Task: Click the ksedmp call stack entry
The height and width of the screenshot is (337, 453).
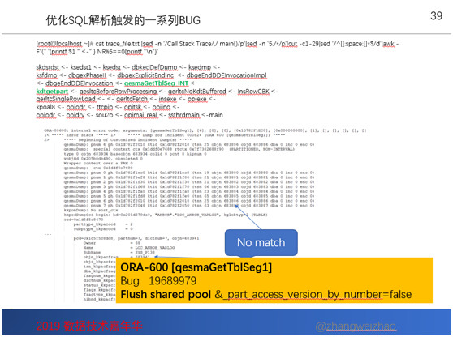Action: click(x=200, y=67)
